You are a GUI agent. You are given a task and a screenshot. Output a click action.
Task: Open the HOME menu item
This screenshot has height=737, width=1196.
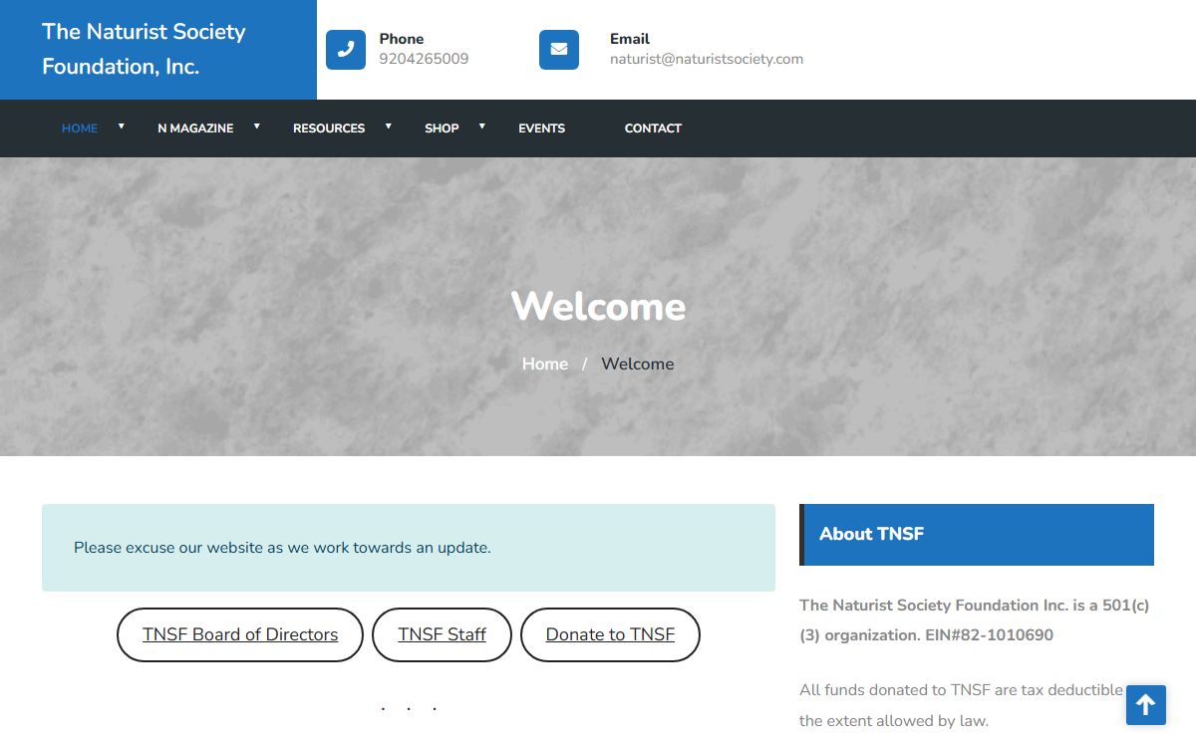click(80, 128)
